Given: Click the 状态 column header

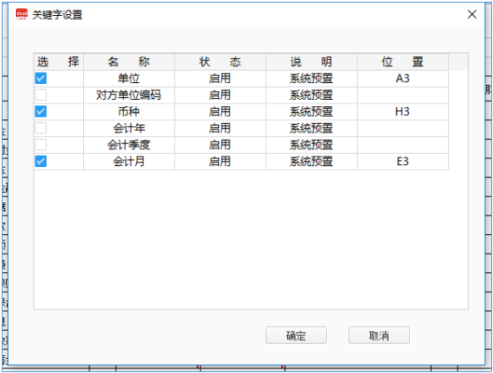Looking at the screenshot, I should tap(220, 62).
